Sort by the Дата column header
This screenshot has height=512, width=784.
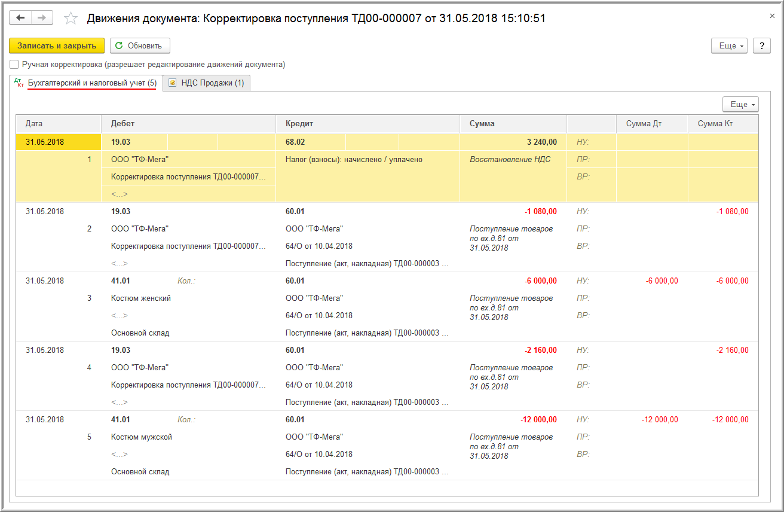(59, 124)
